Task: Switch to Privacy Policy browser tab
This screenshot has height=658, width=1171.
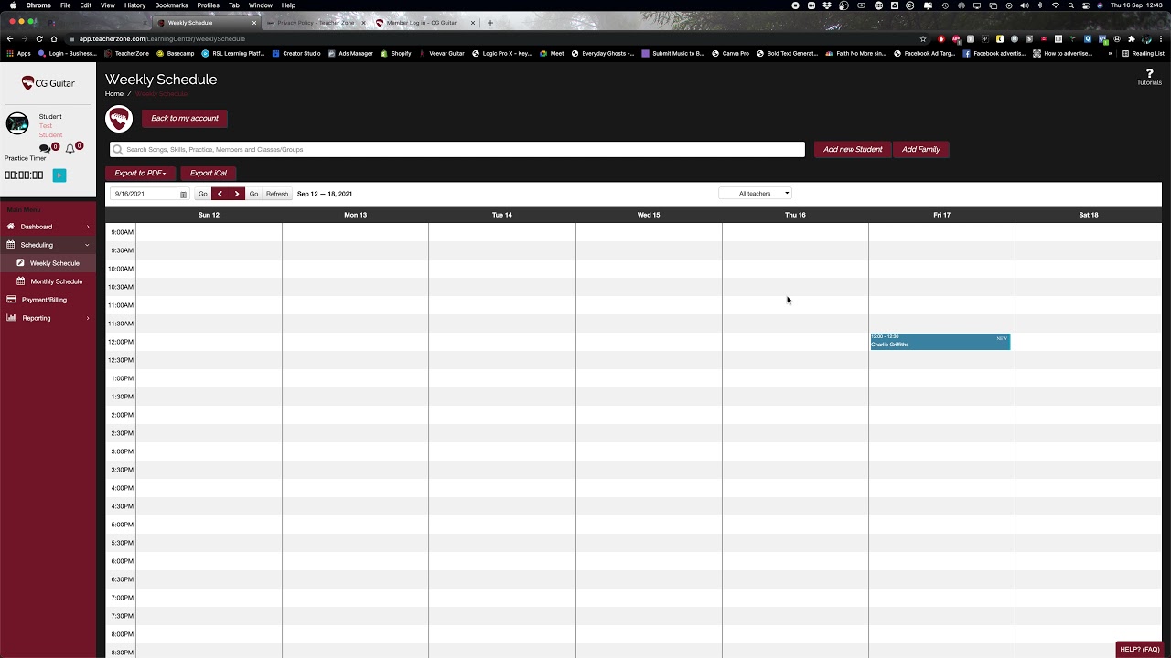Action: click(314, 23)
